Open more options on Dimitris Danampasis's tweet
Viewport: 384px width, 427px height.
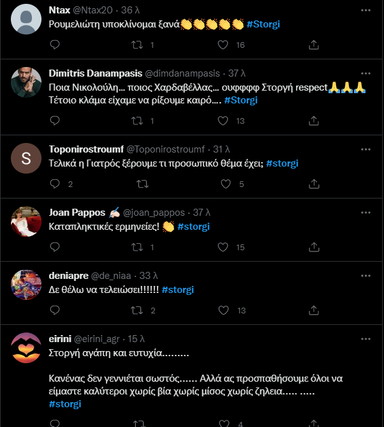pos(364,73)
